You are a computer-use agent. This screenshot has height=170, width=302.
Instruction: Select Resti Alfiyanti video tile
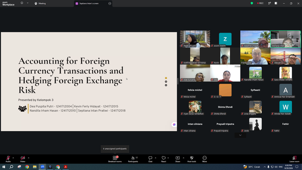[195, 39]
